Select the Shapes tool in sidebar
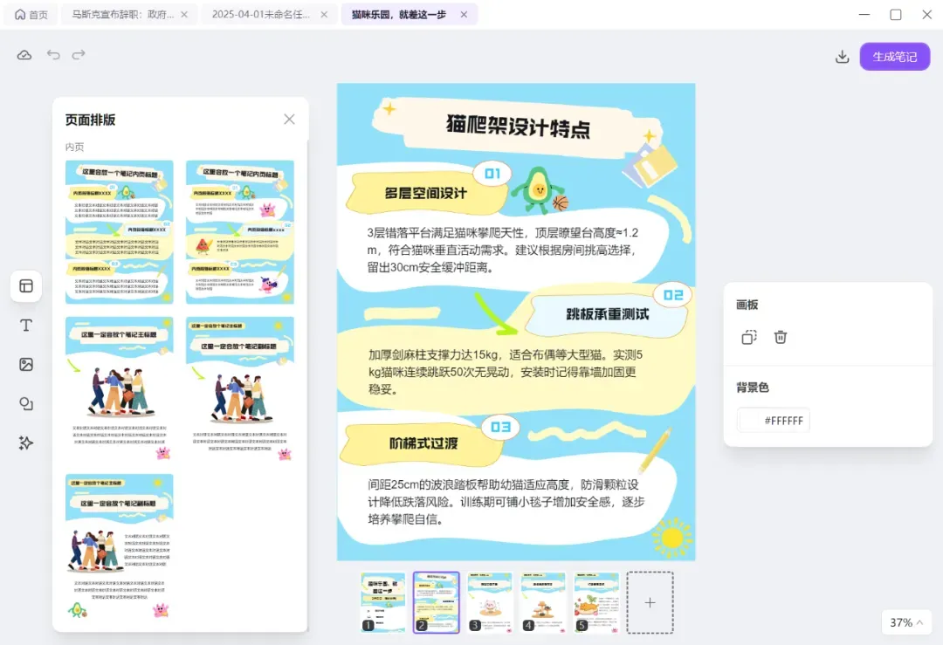Screen dimensions: 943x645 26,403
